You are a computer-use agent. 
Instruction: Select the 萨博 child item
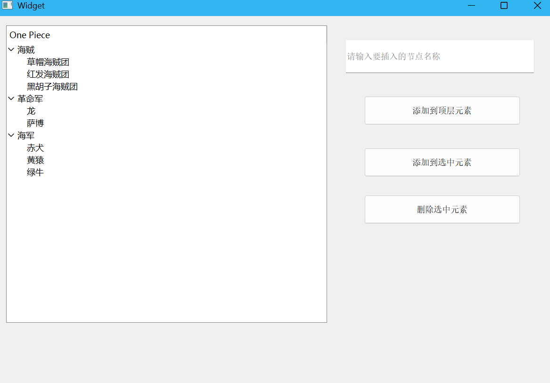pos(35,123)
